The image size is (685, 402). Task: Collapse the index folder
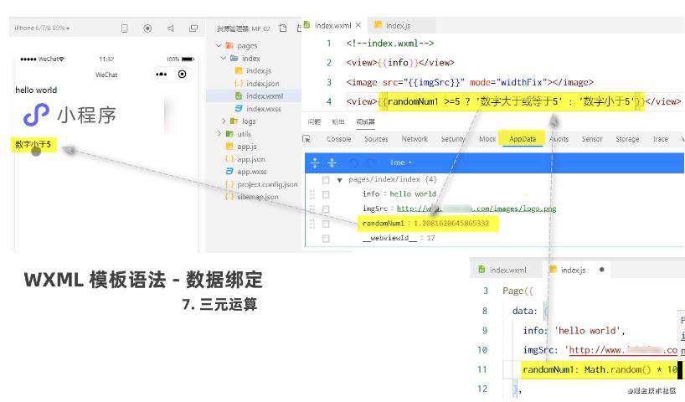point(224,58)
